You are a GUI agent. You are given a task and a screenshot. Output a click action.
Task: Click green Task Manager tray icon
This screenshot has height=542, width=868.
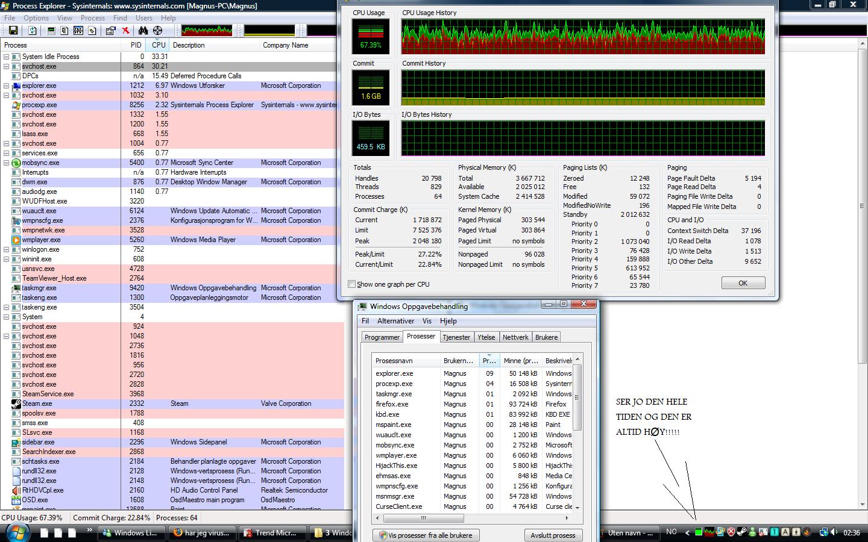699,532
